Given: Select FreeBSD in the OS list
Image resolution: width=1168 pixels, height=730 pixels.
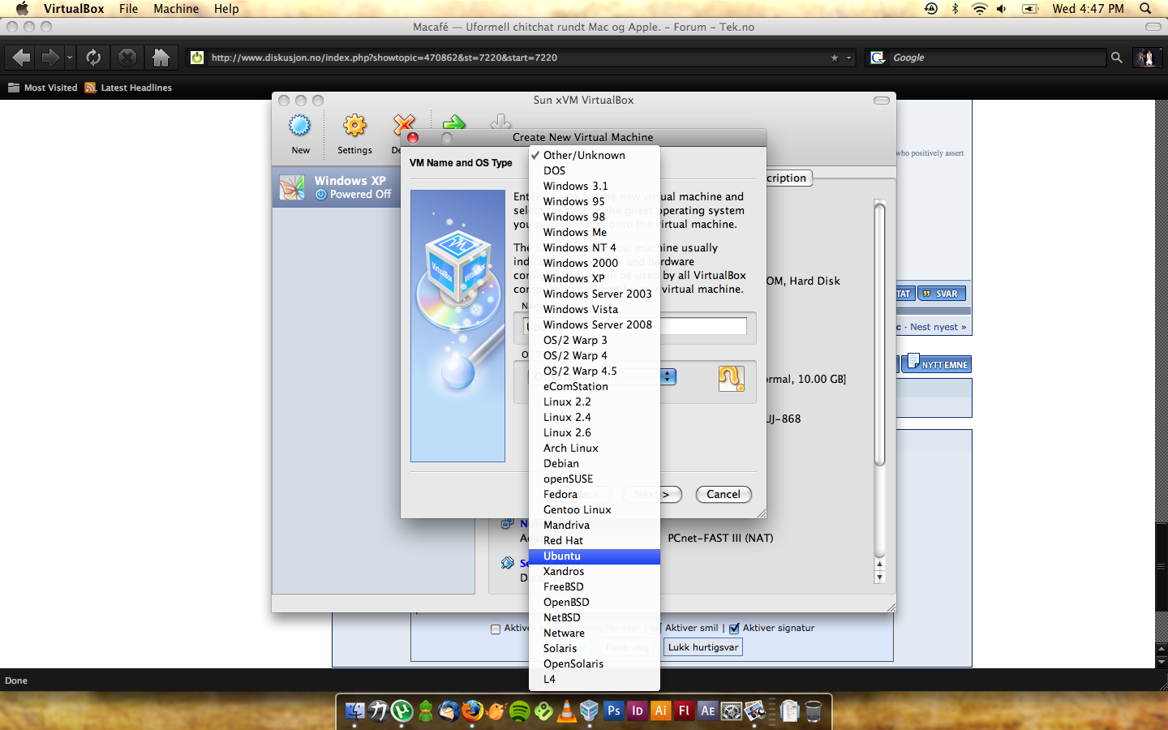Looking at the screenshot, I should (x=595, y=587).
